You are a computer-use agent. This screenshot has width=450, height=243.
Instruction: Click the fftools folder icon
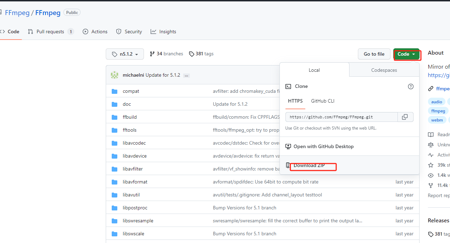tap(115, 130)
